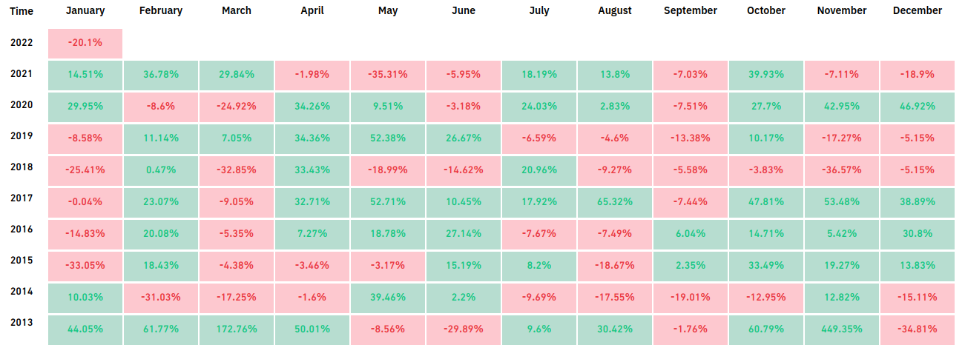Select the 2022 row label
This screenshot has height=362, width=965.
tap(22, 42)
